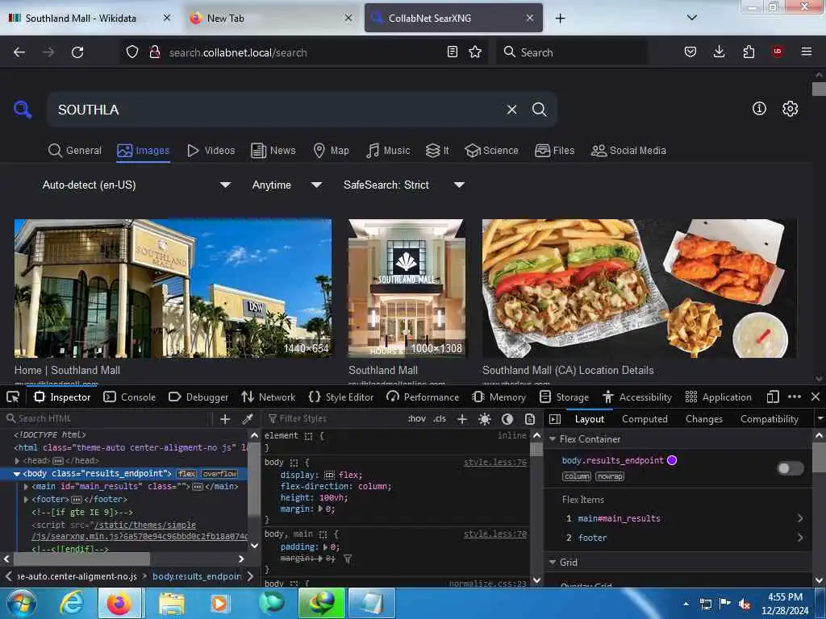826x619 pixels.
Task: Open the Home | Southland Mall result link
Action: pos(67,370)
